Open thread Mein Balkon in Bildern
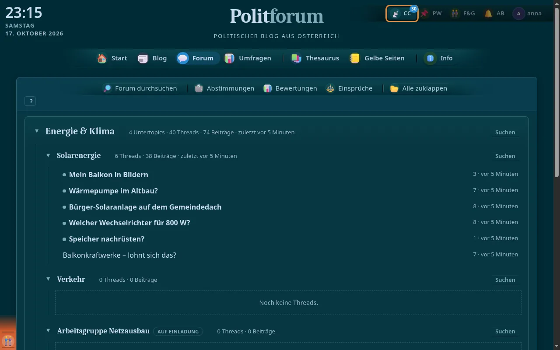This screenshot has width=560, height=350. tap(108, 175)
